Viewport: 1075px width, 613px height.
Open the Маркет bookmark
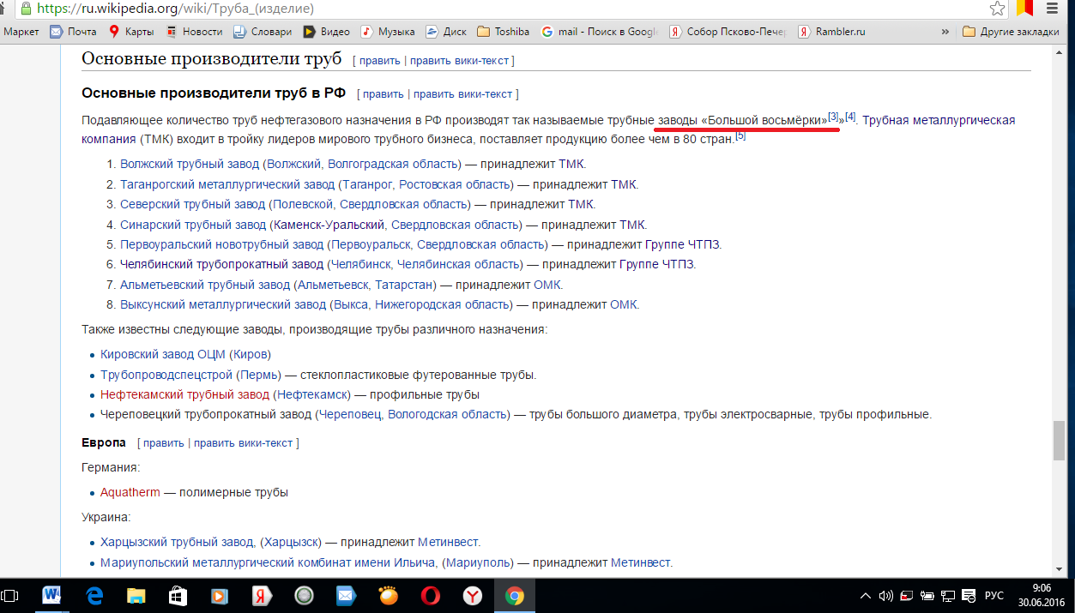click(22, 32)
